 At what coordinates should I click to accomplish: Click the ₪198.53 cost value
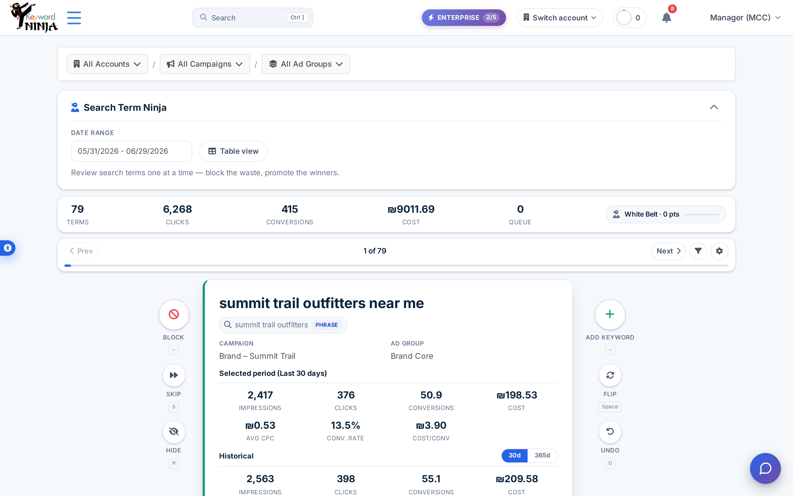[x=517, y=395]
